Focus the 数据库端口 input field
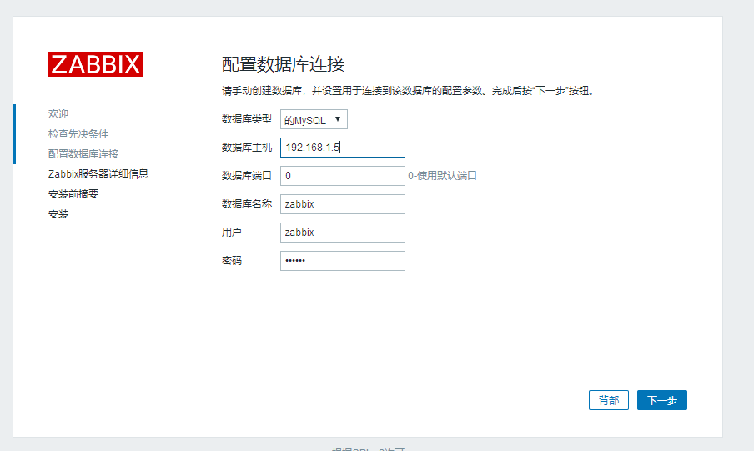The width and height of the screenshot is (754, 451). click(x=342, y=176)
